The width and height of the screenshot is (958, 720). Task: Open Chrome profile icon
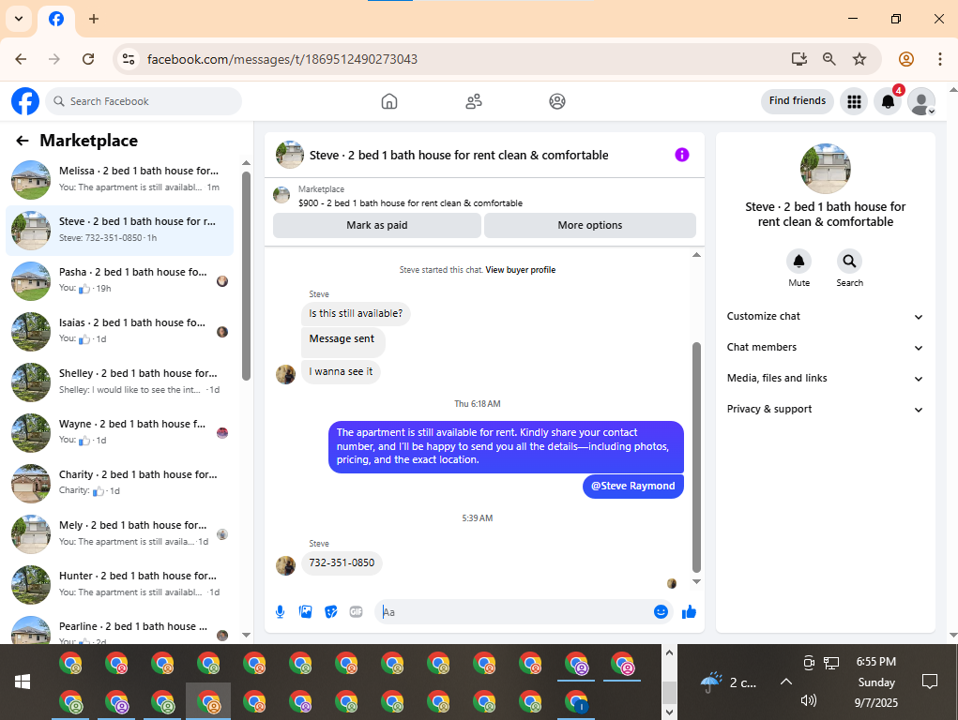click(906, 59)
